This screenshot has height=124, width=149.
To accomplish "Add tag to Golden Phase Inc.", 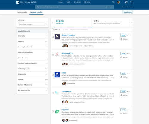I will [x=124, y=39].
